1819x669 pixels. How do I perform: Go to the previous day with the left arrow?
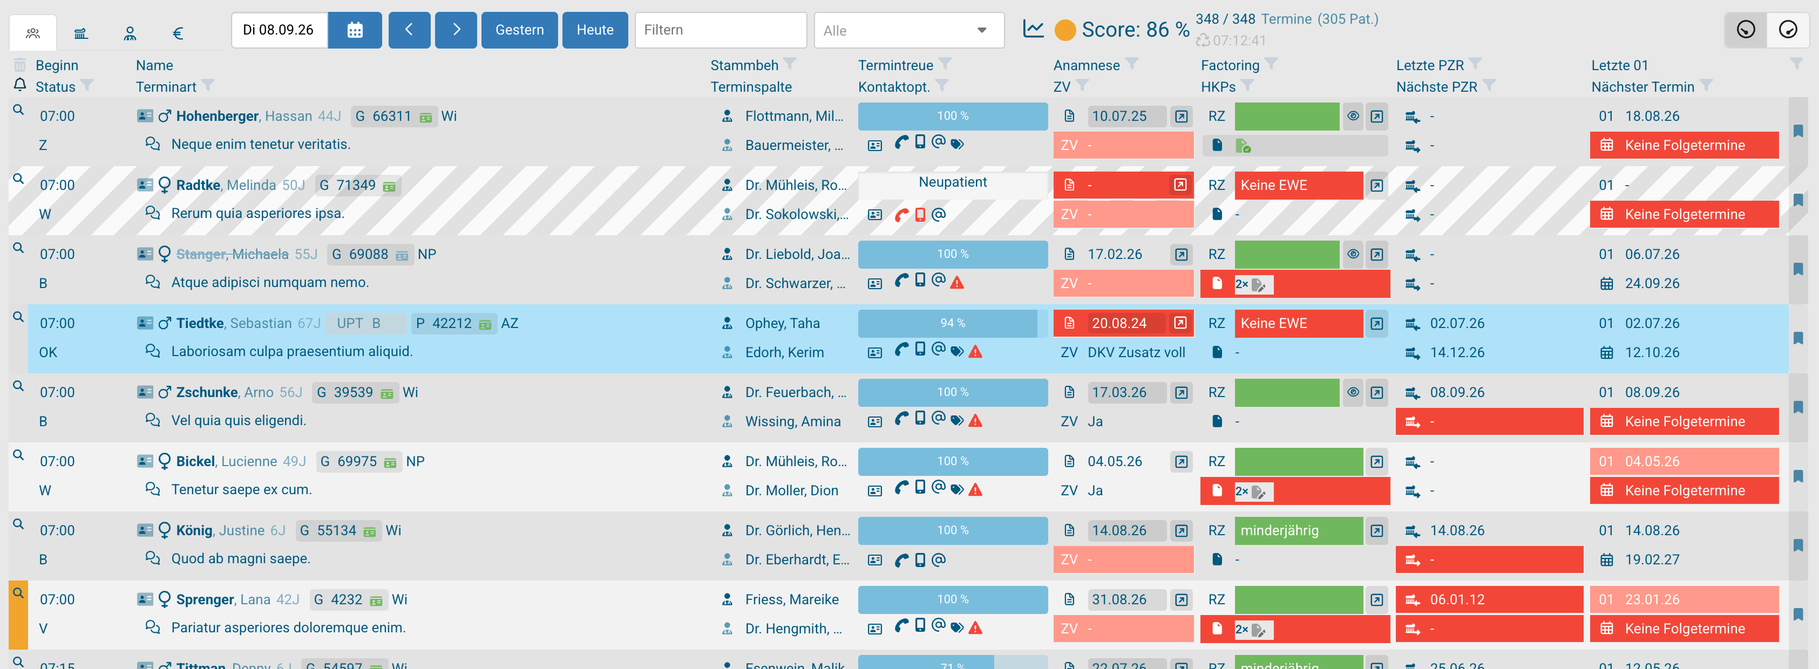pyautogui.click(x=409, y=30)
